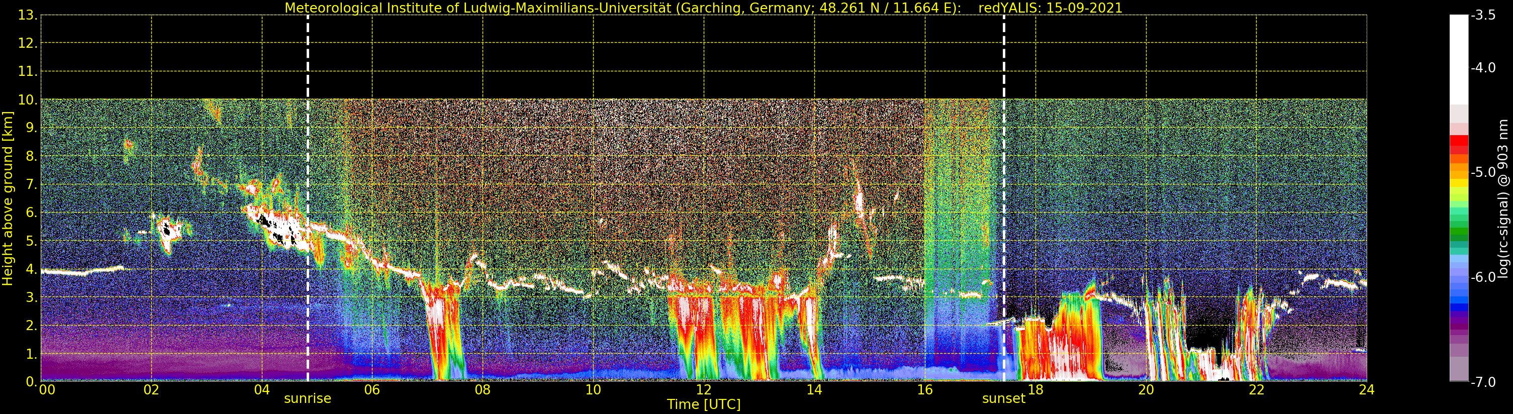
Task: Click the colorbar tick value -3.5
Action: coord(1483,15)
